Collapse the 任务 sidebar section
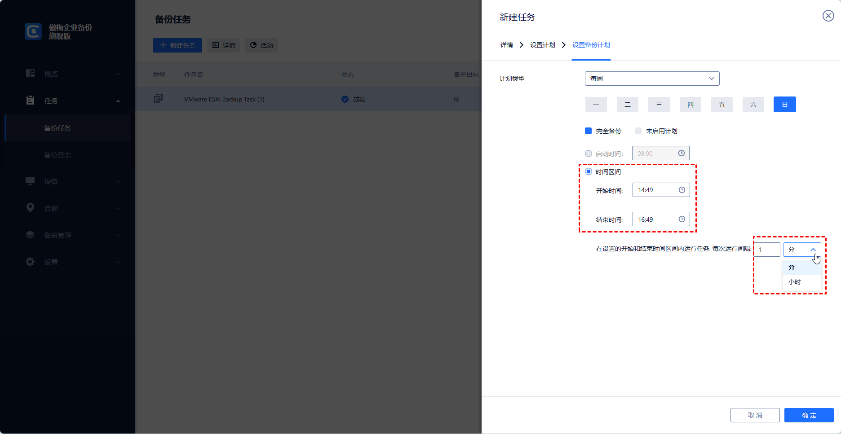 coord(118,101)
